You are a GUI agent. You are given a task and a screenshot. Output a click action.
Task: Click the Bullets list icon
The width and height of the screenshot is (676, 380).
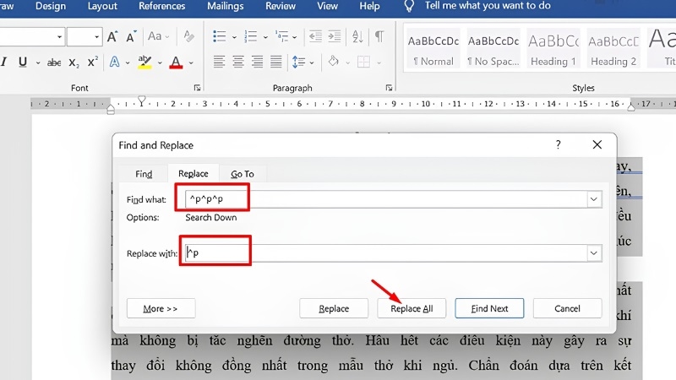[220, 36]
